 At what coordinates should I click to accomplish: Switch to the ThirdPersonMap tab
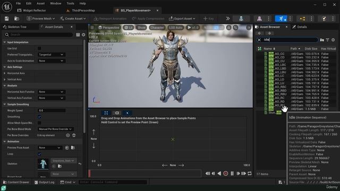click(81, 11)
